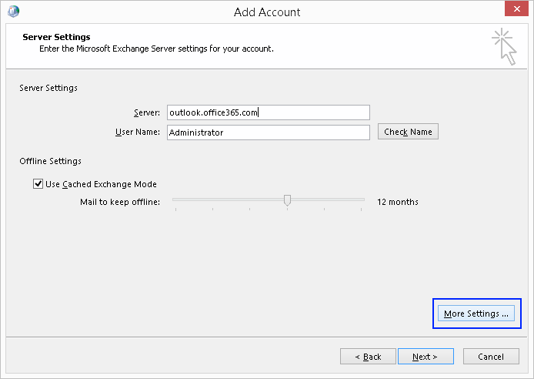Click the wizard cursor graphic in the header
534x379 pixels.
504,47
